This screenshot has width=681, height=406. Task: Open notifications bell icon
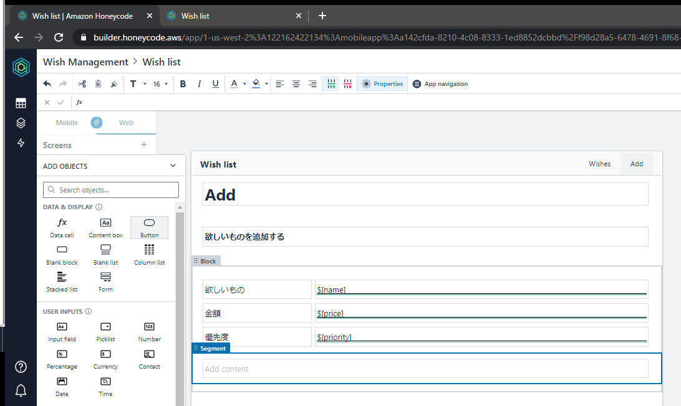coord(21,390)
